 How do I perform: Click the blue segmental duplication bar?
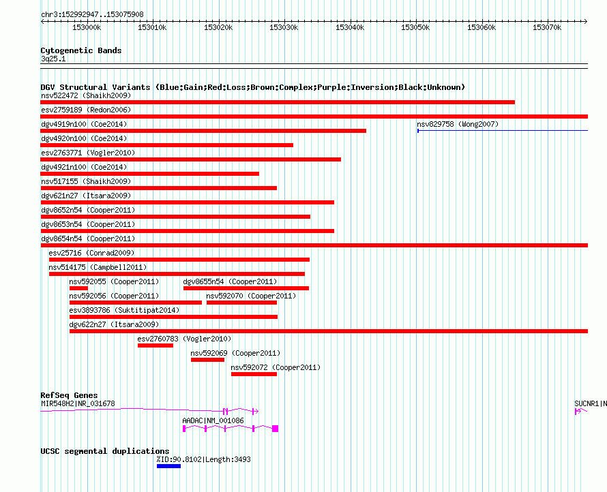tap(168, 466)
